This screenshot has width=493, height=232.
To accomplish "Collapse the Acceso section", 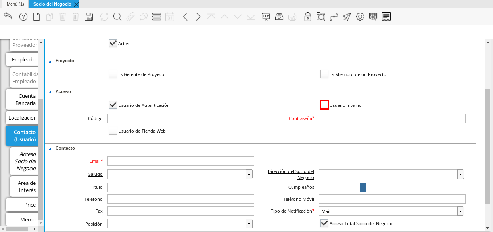I will coord(50,92).
